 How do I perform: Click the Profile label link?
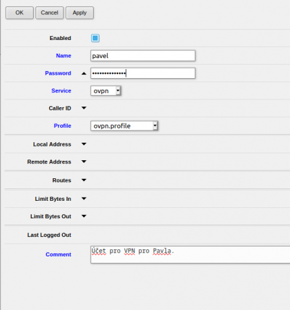point(63,126)
